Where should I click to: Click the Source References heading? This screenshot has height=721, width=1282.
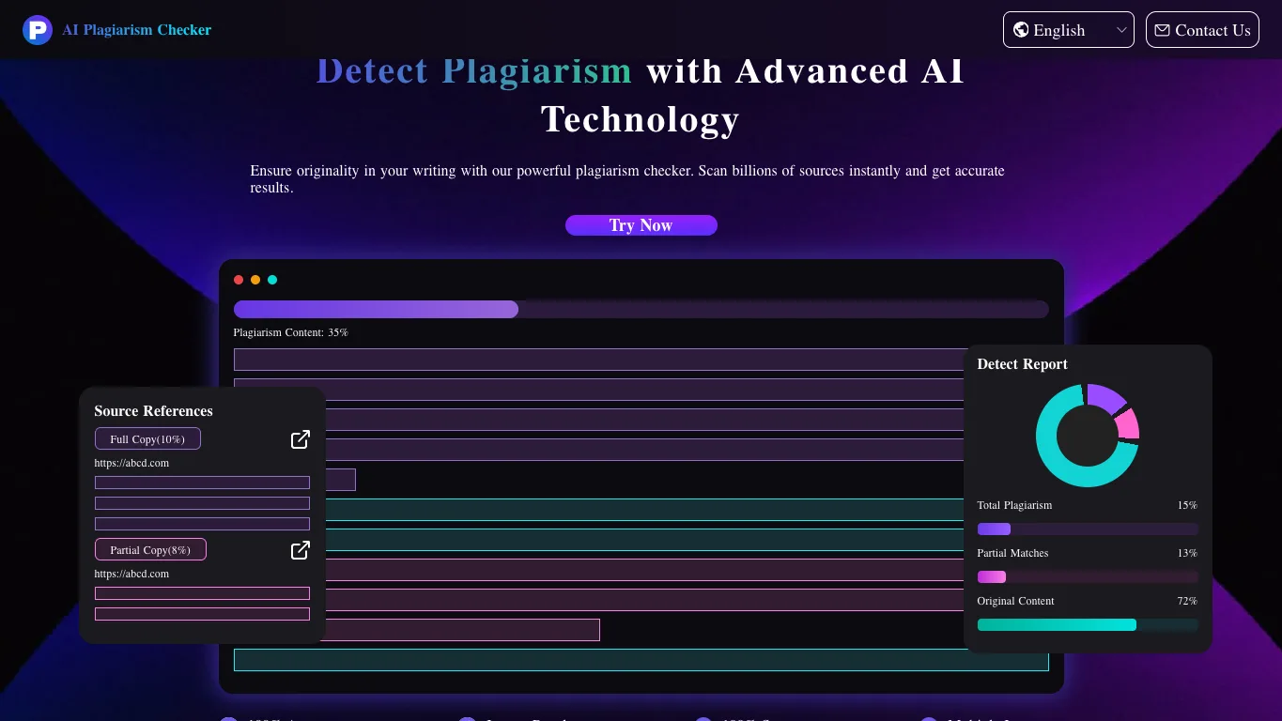[x=153, y=411]
